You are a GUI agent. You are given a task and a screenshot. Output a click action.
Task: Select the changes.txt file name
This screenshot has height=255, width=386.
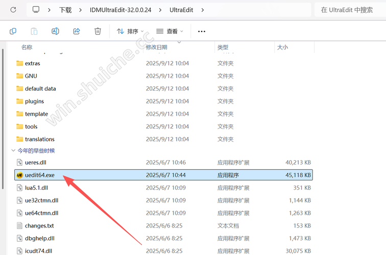[39, 226]
